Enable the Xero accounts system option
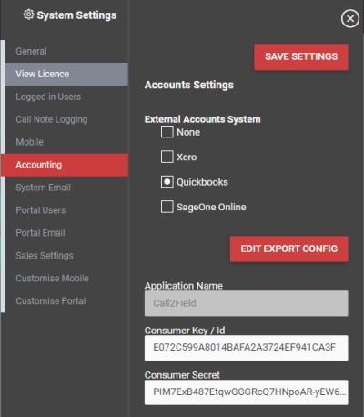Screen dimensions: 364x417 [x=167, y=157]
